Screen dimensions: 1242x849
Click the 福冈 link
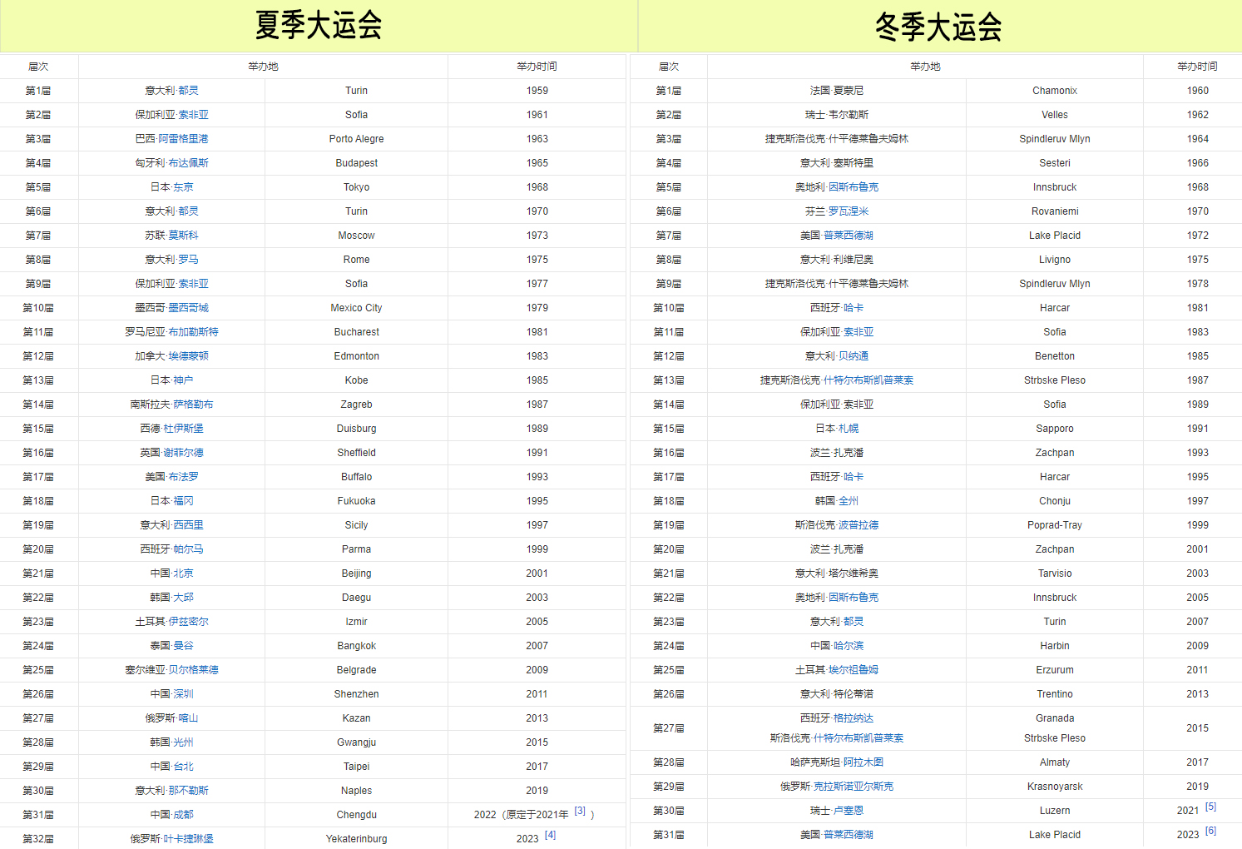[x=184, y=501]
